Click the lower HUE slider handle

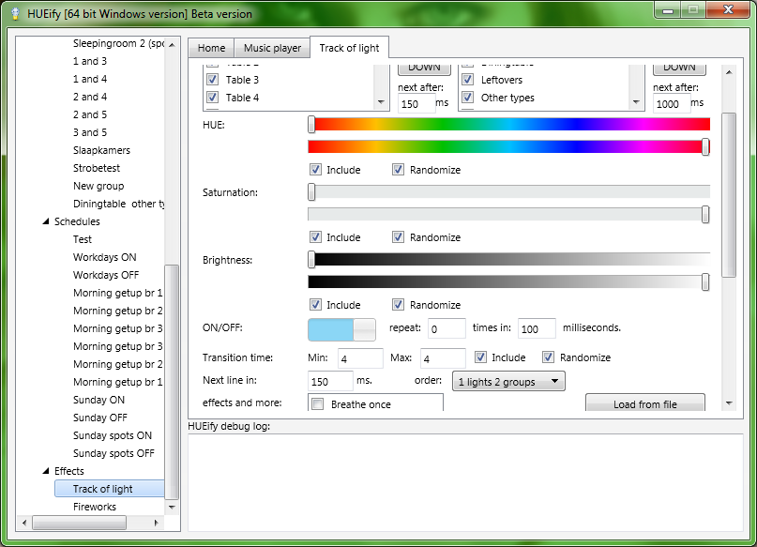pos(705,146)
